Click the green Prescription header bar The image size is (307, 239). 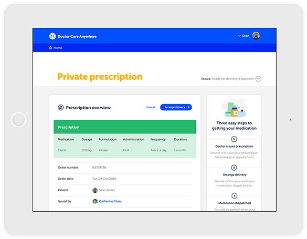click(125, 127)
